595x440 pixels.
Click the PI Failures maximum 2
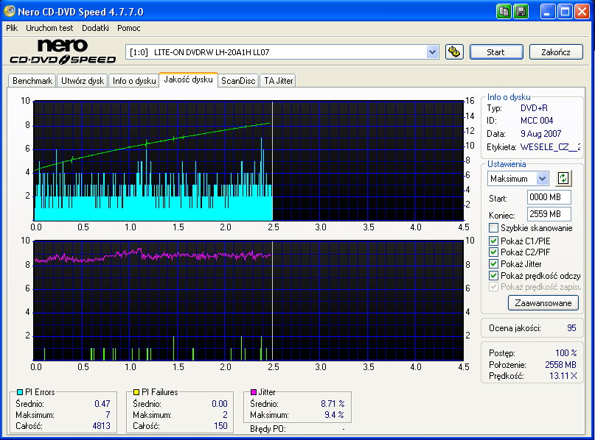(225, 415)
